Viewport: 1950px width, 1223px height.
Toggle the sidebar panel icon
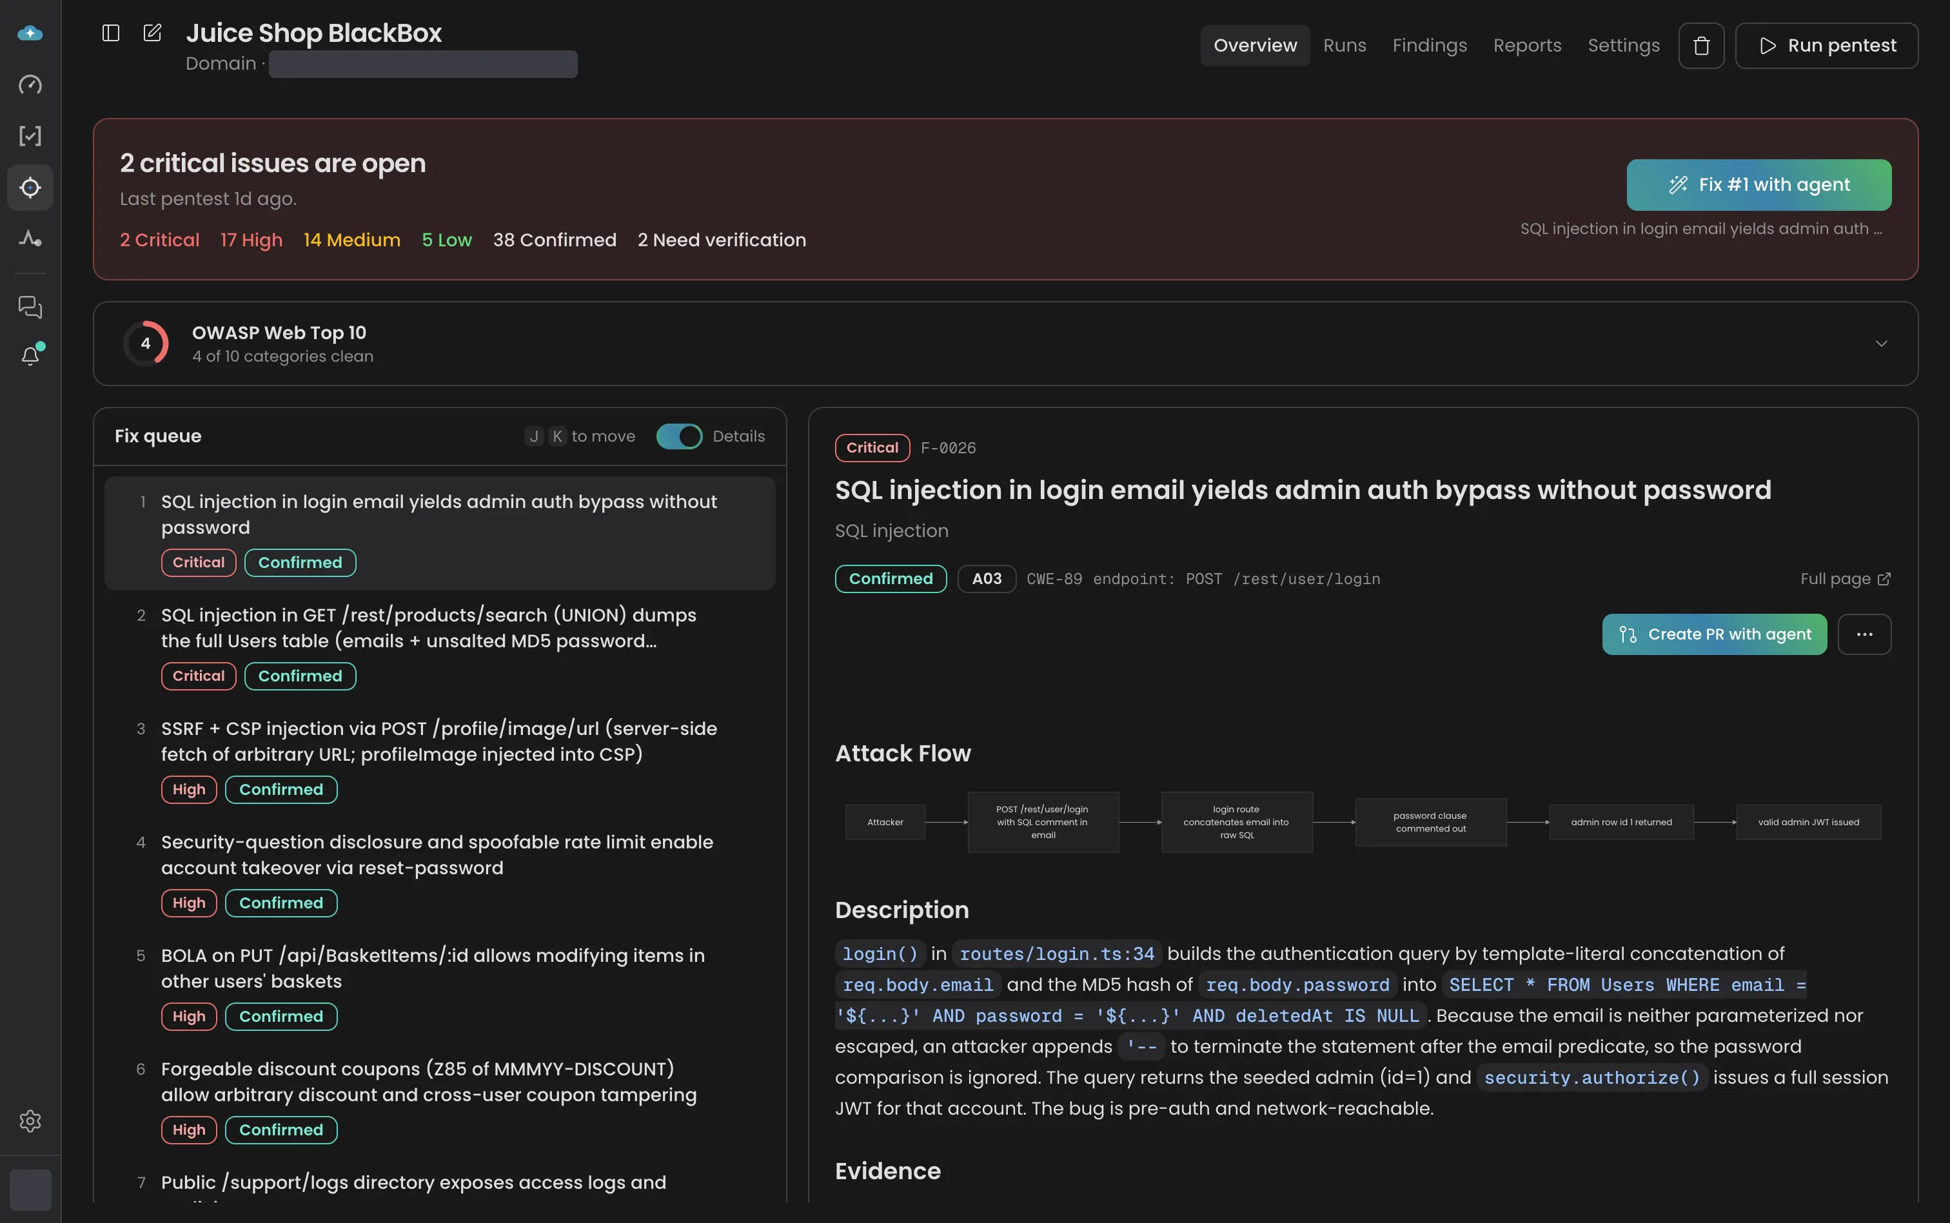click(111, 33)
